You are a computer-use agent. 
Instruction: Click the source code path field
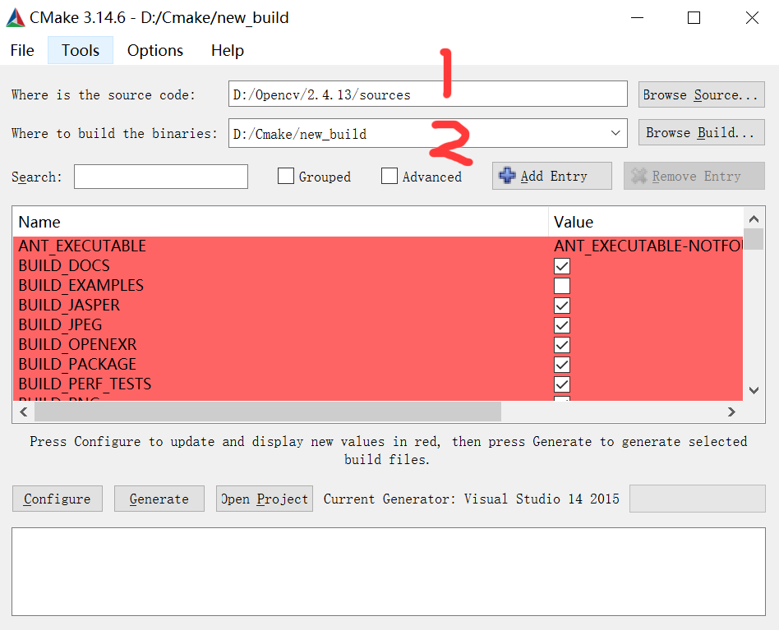click(428, 94)
